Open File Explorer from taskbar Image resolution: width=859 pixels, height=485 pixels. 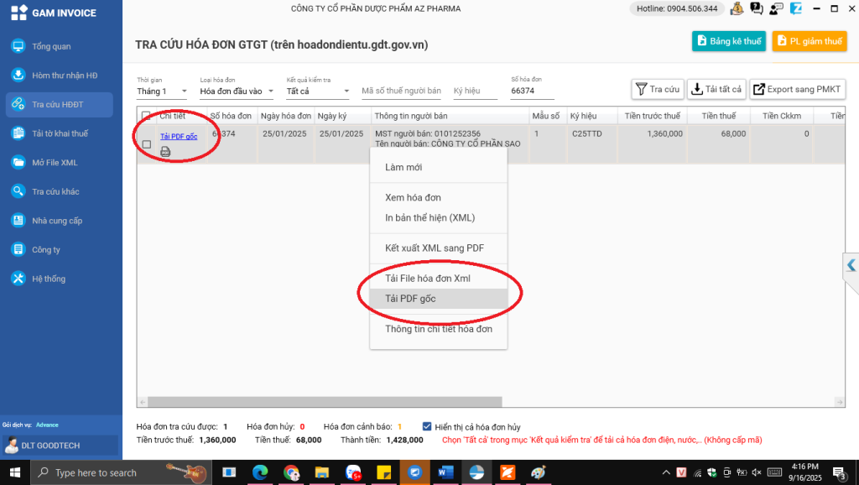(x=322, y=472)
